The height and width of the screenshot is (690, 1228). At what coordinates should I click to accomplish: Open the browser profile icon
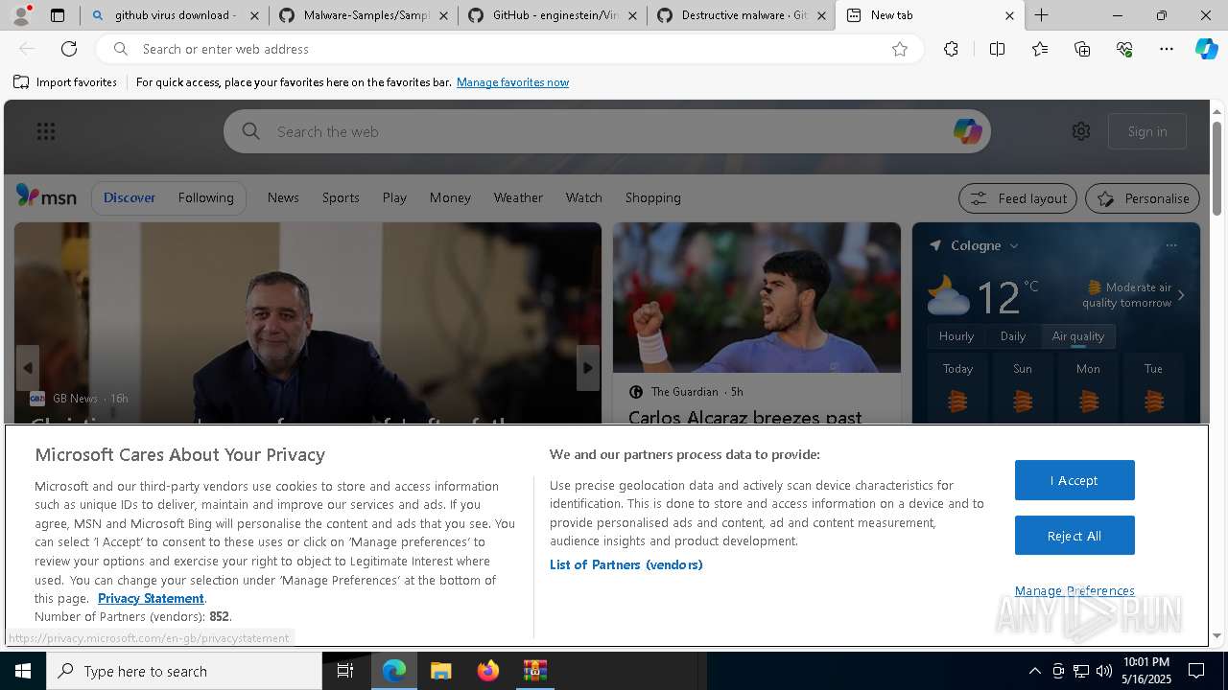pyautogui.click(x=21, y=15)
